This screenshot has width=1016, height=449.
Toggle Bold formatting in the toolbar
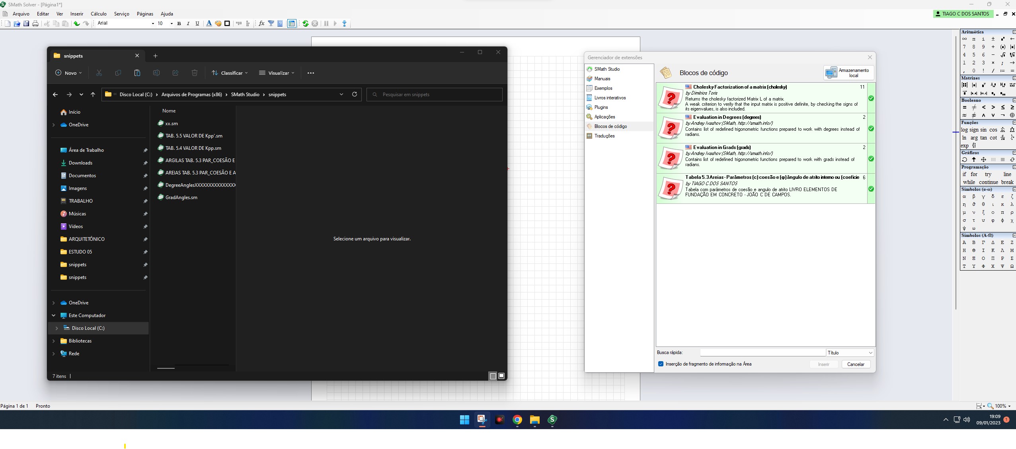point(179,23)
